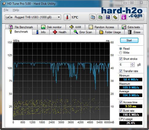Maximize the HD Tune Pro window
Screen dimensions: 149x130
[x=132, y=3]
